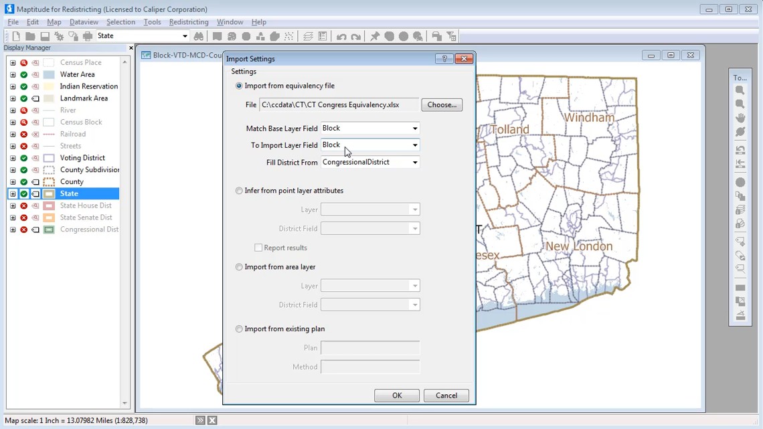The image size is (763, 429).
Task: Expand the Voting District tree item
Action: 14,157
